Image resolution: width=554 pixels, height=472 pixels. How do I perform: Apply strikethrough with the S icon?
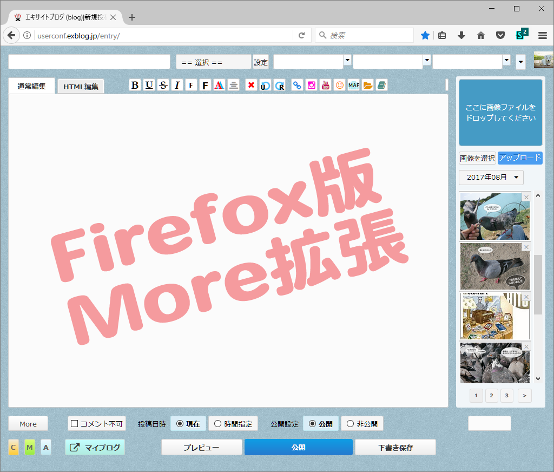(163, 85)
